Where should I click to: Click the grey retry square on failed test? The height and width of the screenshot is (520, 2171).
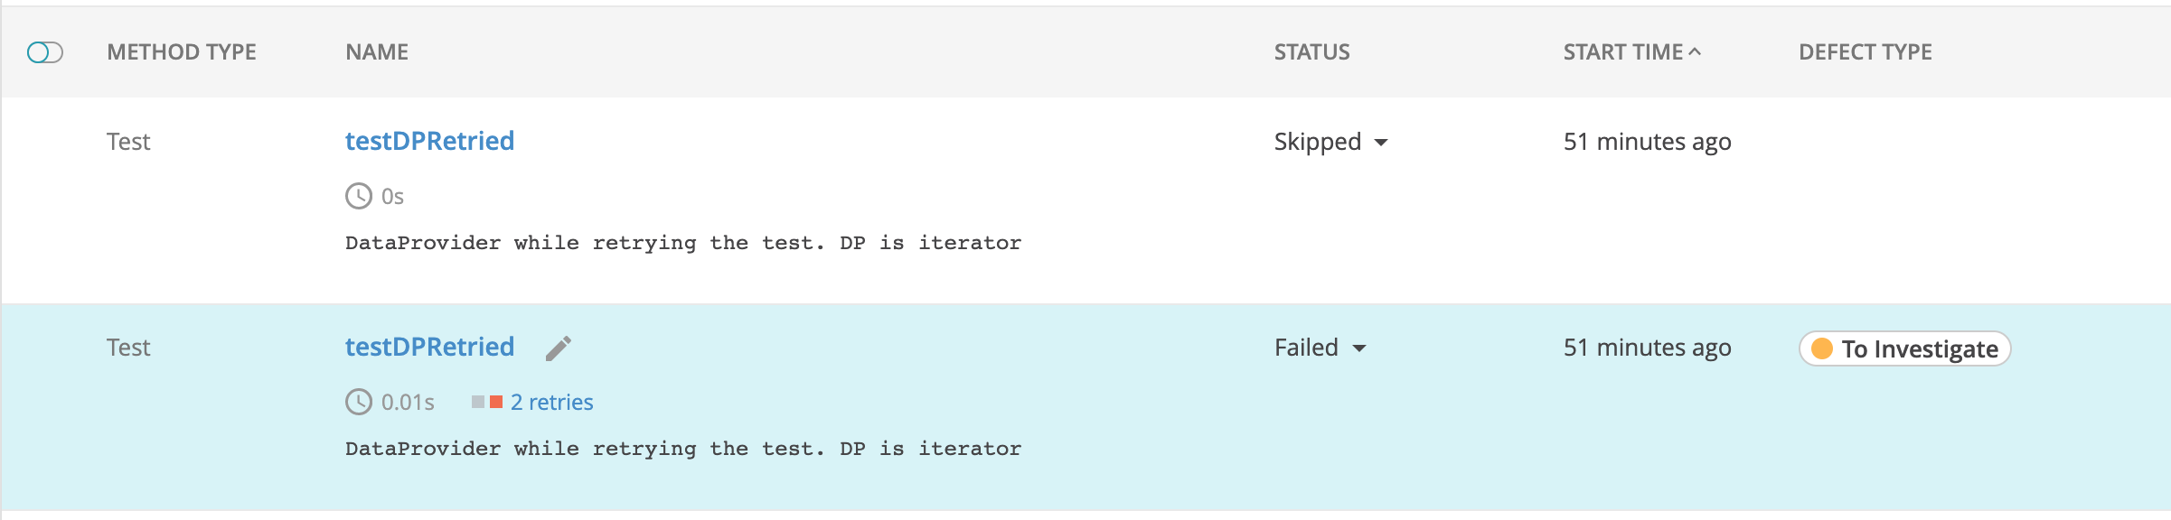[476, 402]
